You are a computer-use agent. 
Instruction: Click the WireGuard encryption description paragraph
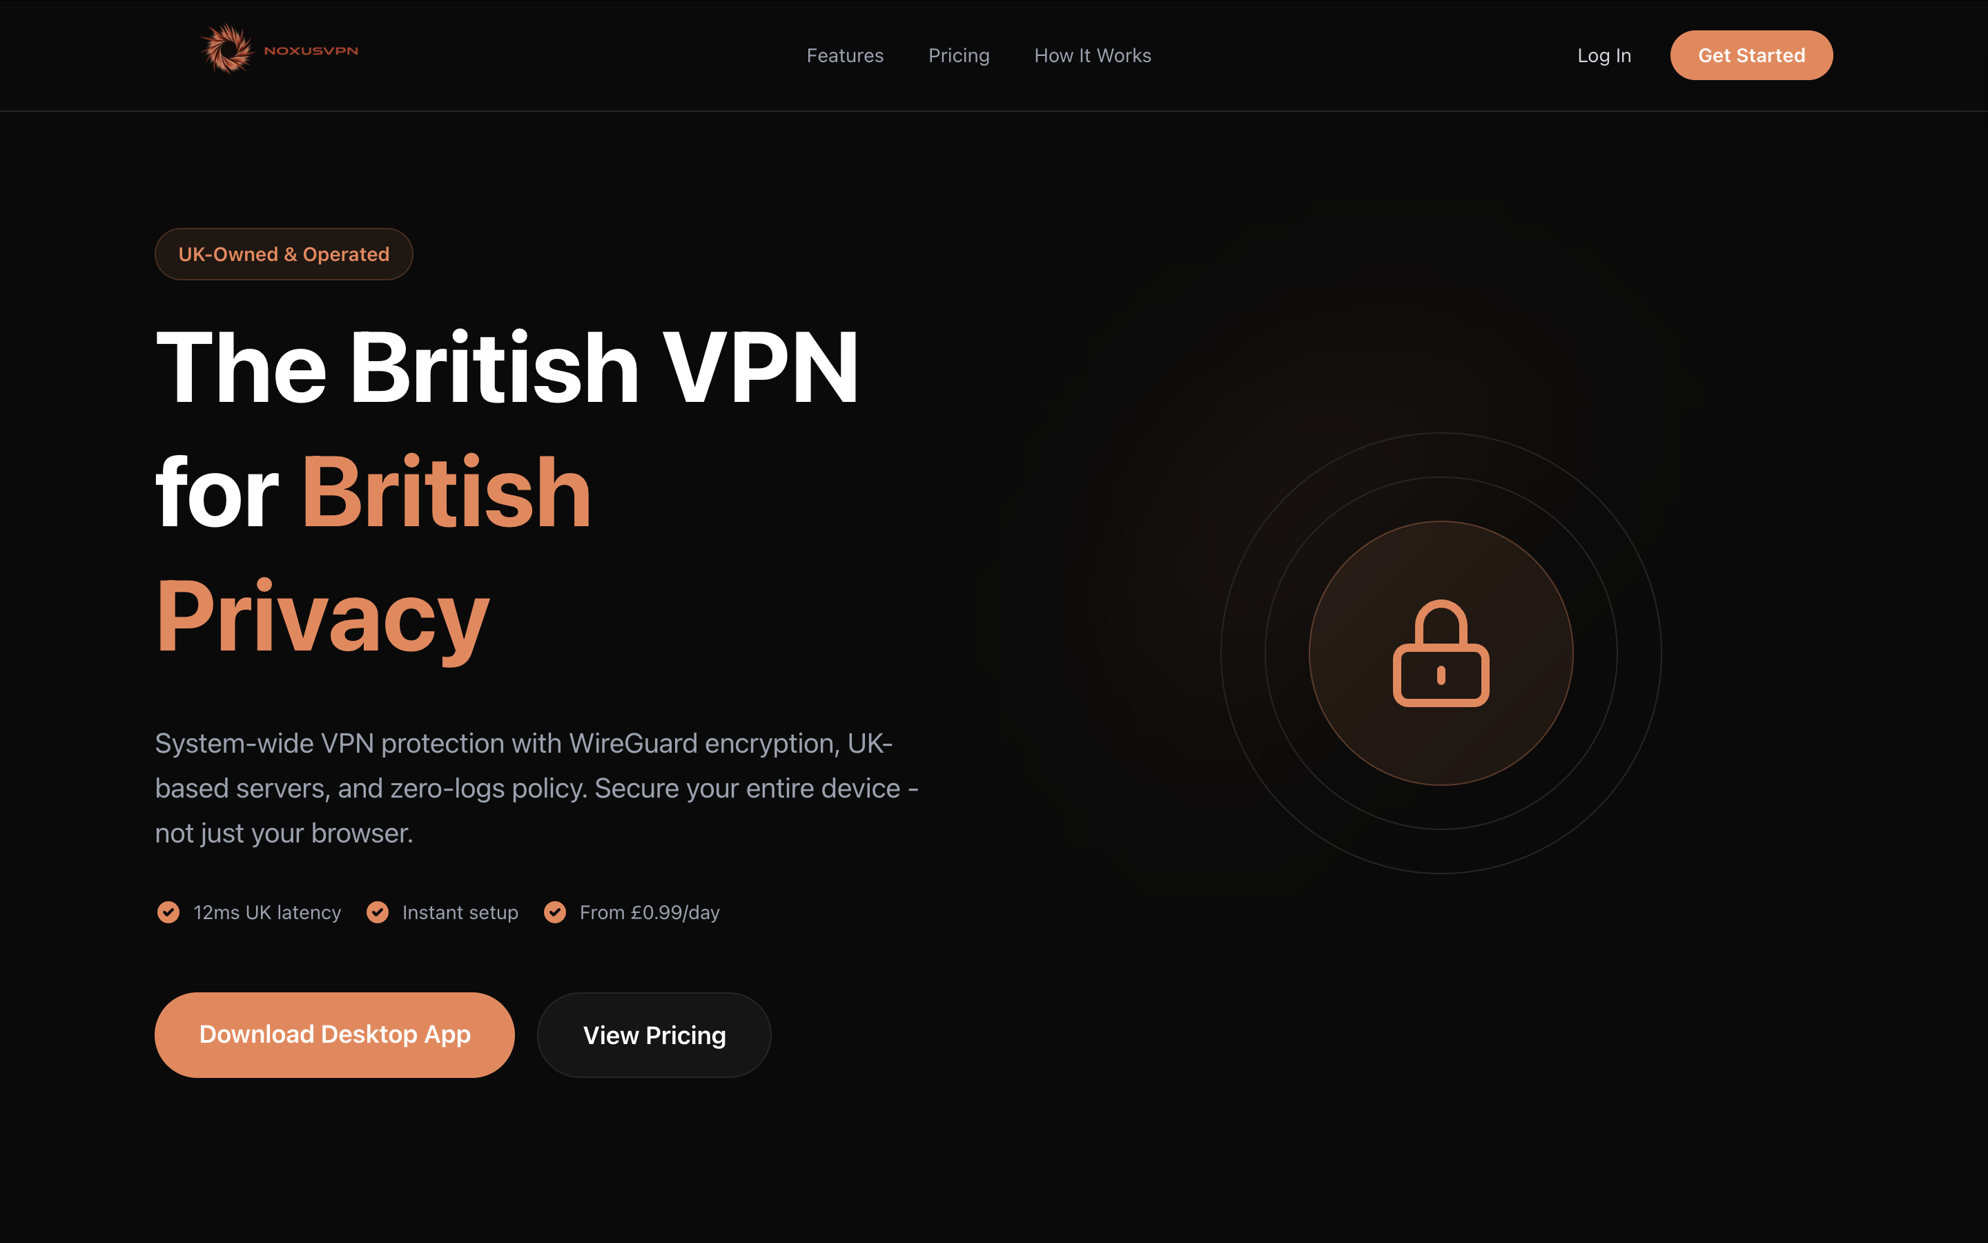[536, 787]
